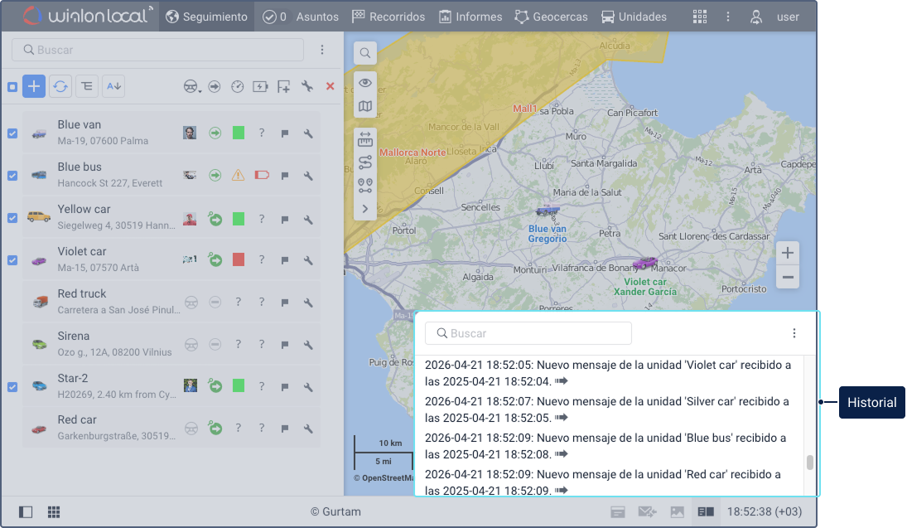Open the three-dot menu in Historial panel
This screenshot has height=528, width=907.
(x=794, y=333)
